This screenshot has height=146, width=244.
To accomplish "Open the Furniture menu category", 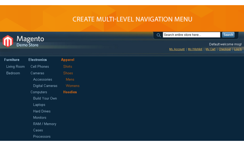I will [12, 60].
